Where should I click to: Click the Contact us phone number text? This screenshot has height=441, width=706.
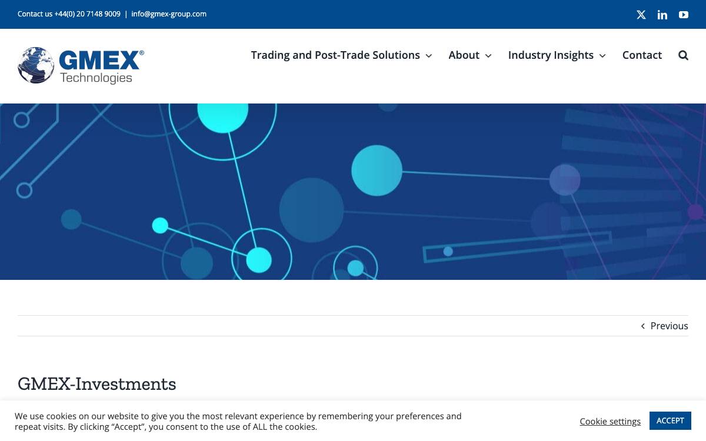tap(69, 14)
